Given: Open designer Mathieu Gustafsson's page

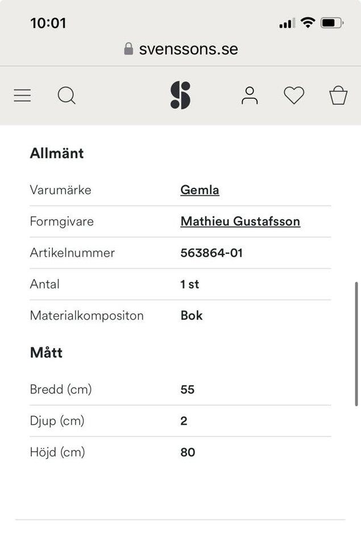Looking at the screenshot, I should (x=240, y=221).
